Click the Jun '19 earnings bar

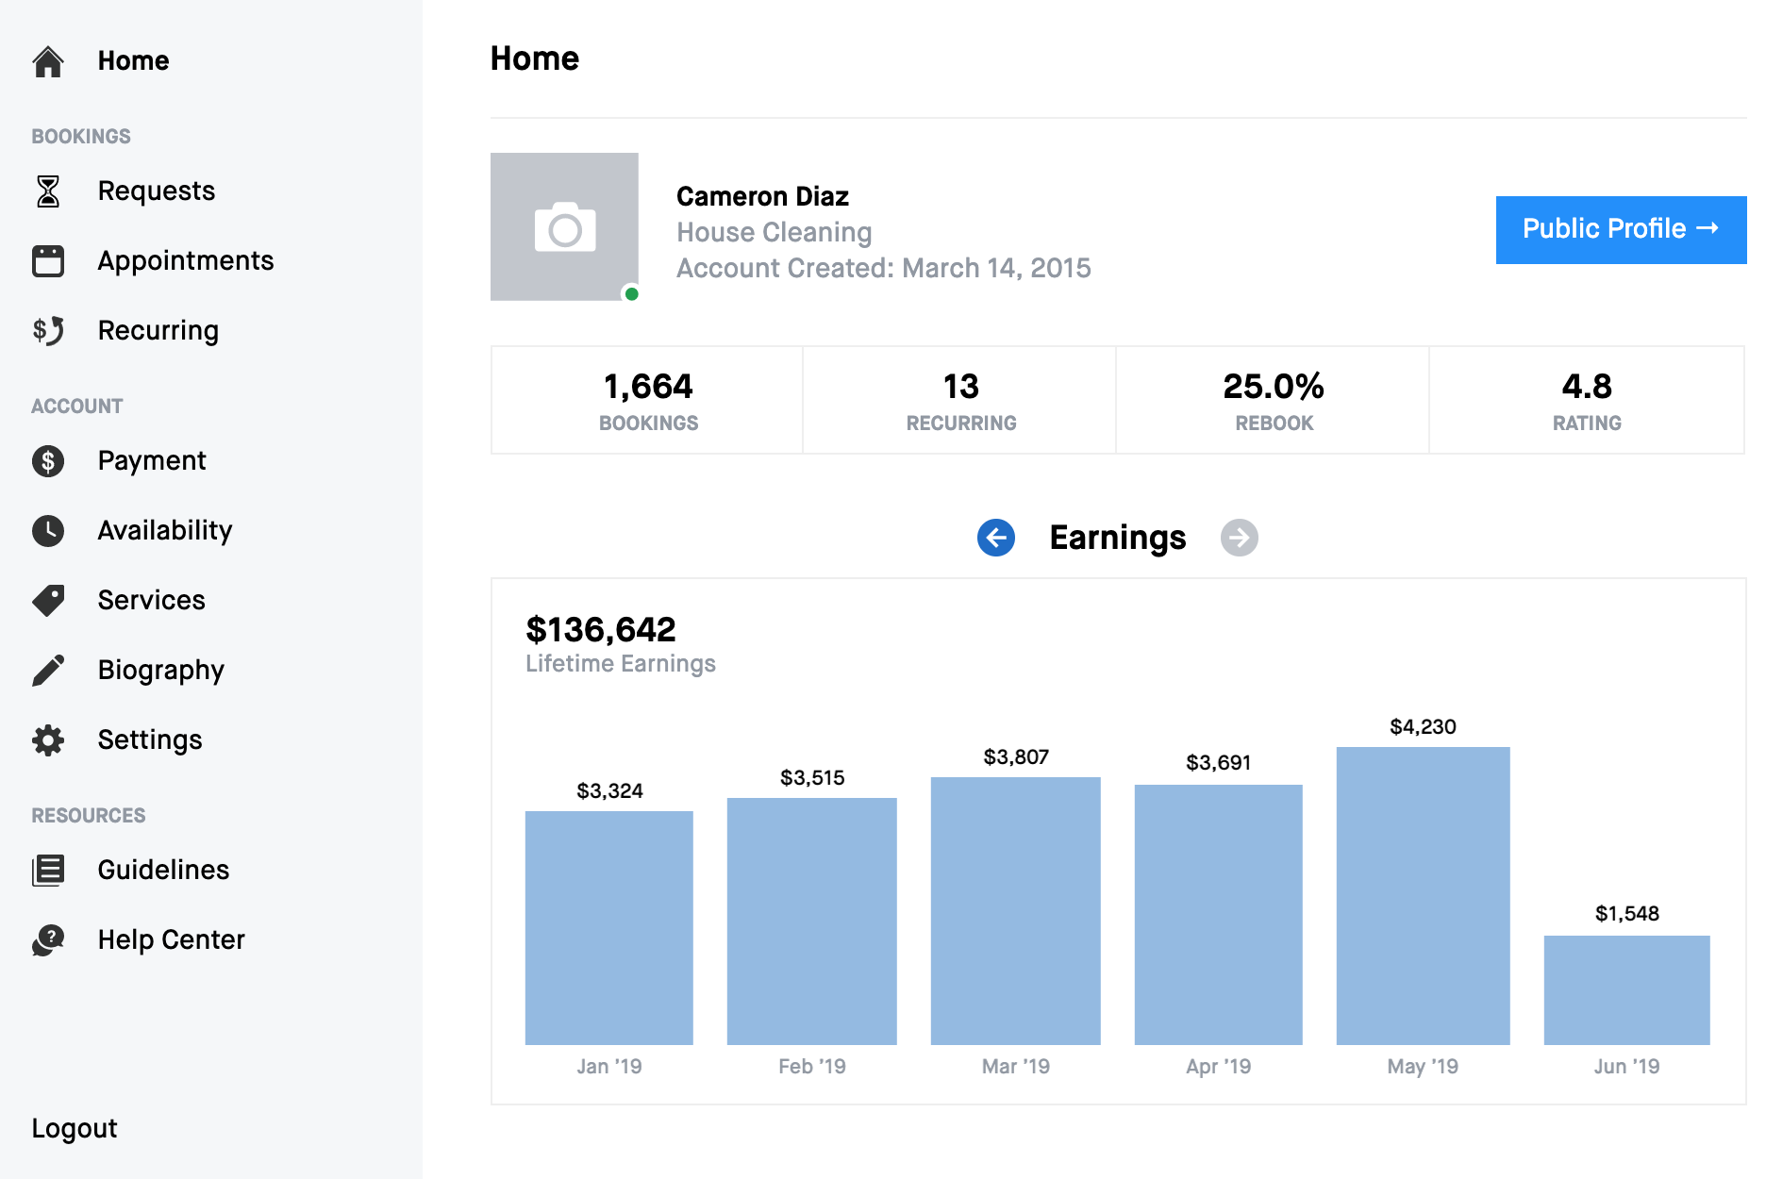pyautogui.click(x=1626, y=989)
